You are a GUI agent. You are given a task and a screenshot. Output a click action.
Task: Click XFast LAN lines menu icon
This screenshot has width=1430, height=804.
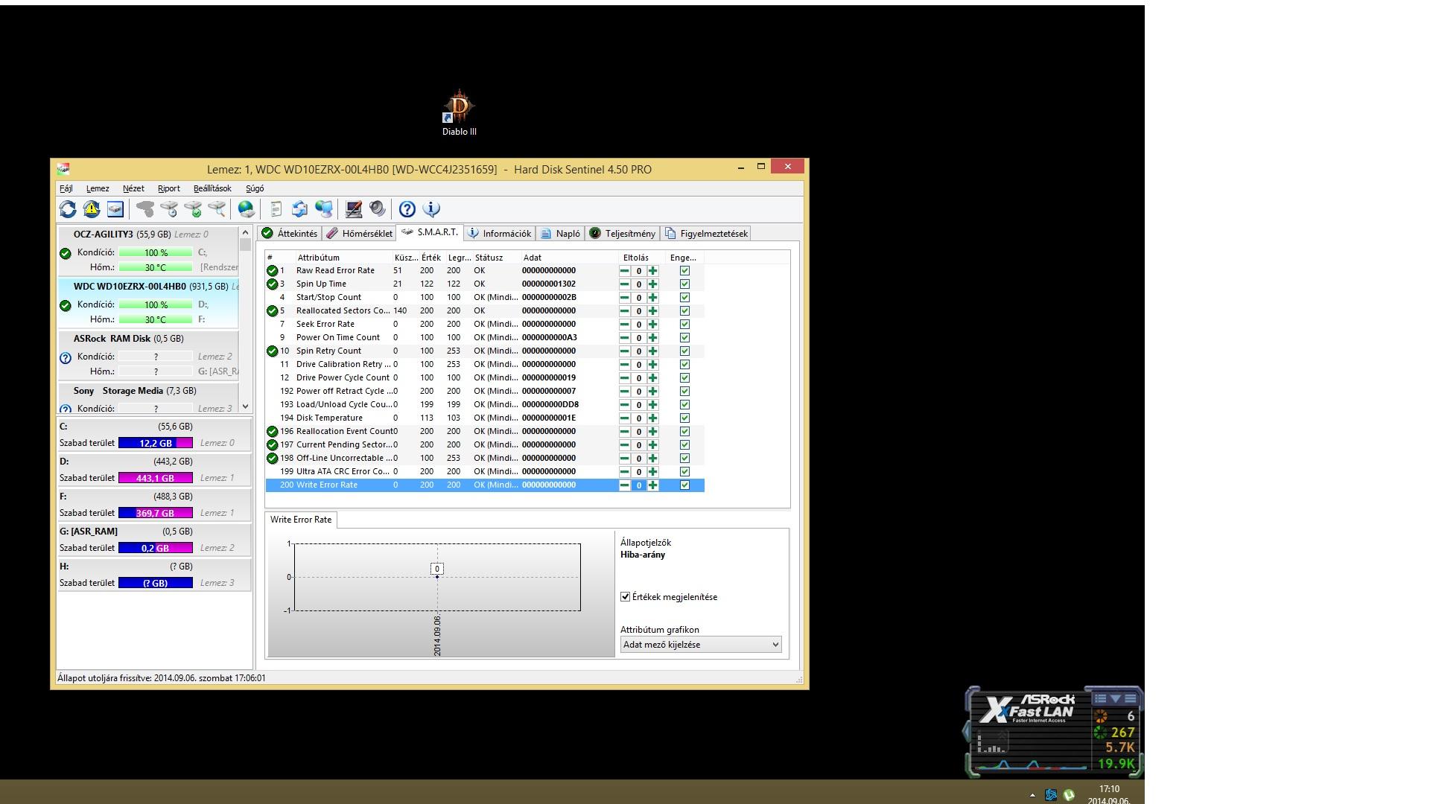click(x=1130, y=698)
